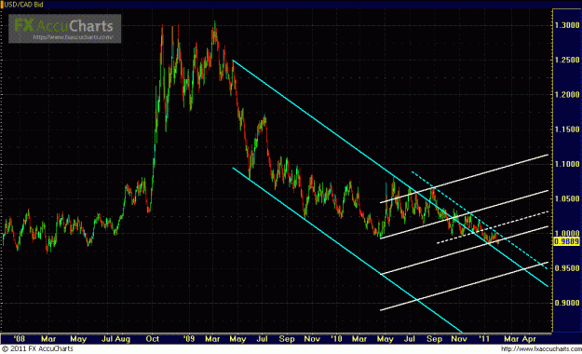Viewport: 582px width, 354px height.
Task: Click the Jul Aug label on the time axis
Action: click(116, 339)
